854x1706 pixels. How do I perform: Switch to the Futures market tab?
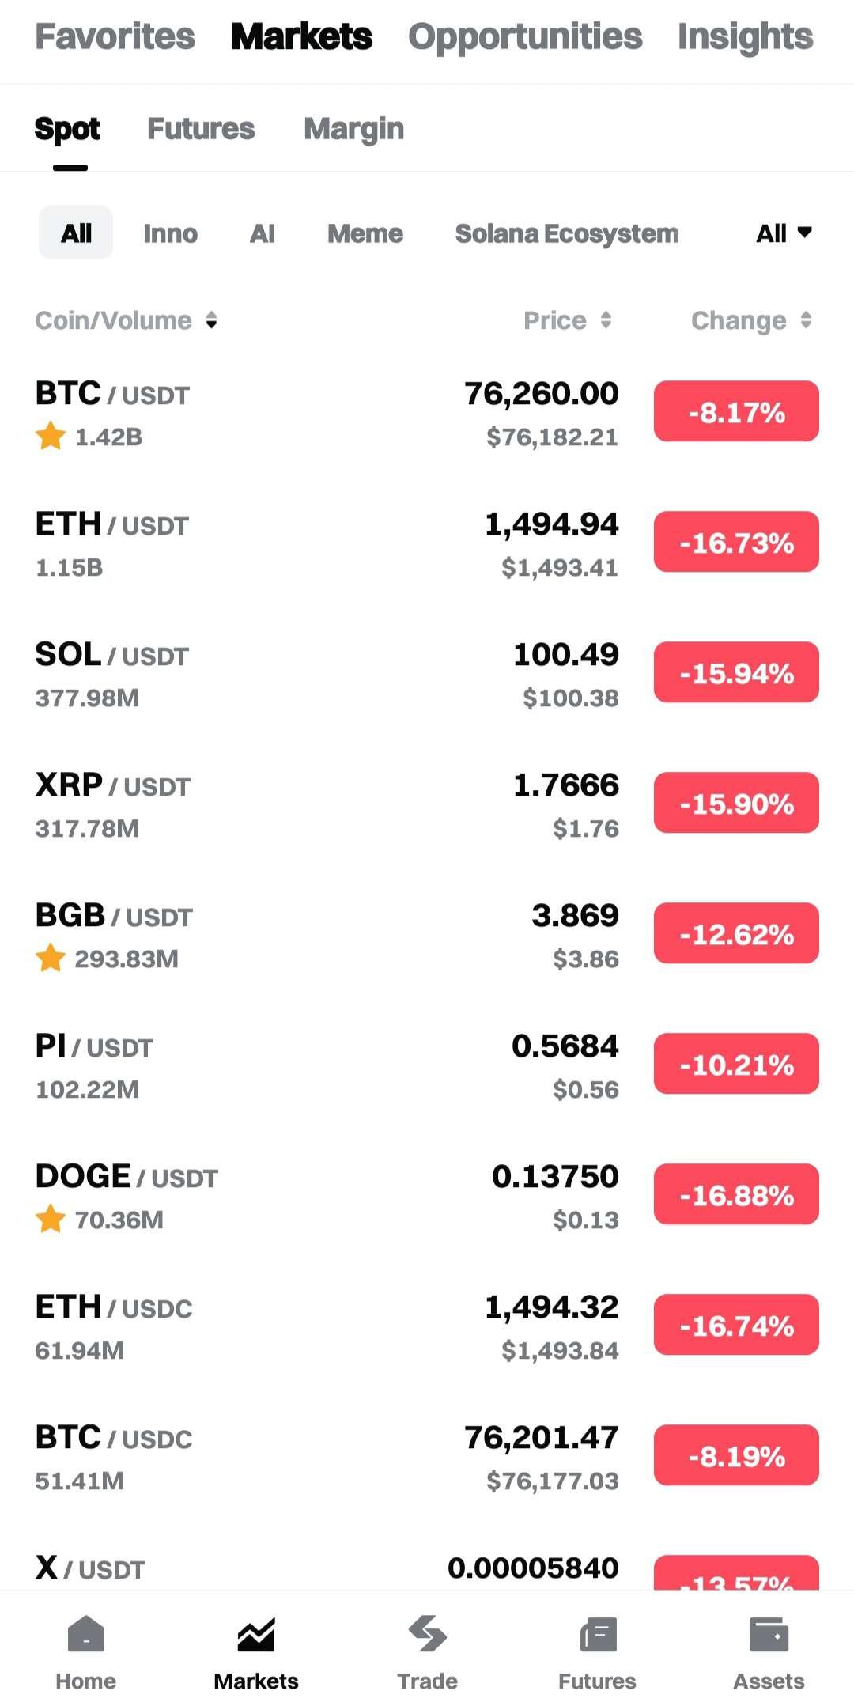point(201,129)
